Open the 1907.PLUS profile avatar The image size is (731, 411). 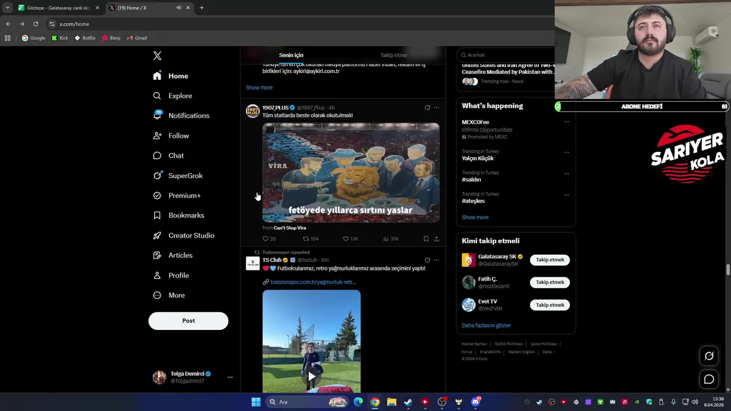(252, 111)
